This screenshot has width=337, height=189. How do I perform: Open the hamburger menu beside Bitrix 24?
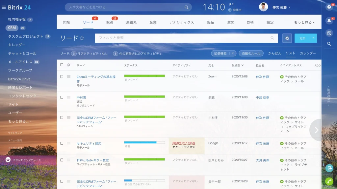coord(4,7)
